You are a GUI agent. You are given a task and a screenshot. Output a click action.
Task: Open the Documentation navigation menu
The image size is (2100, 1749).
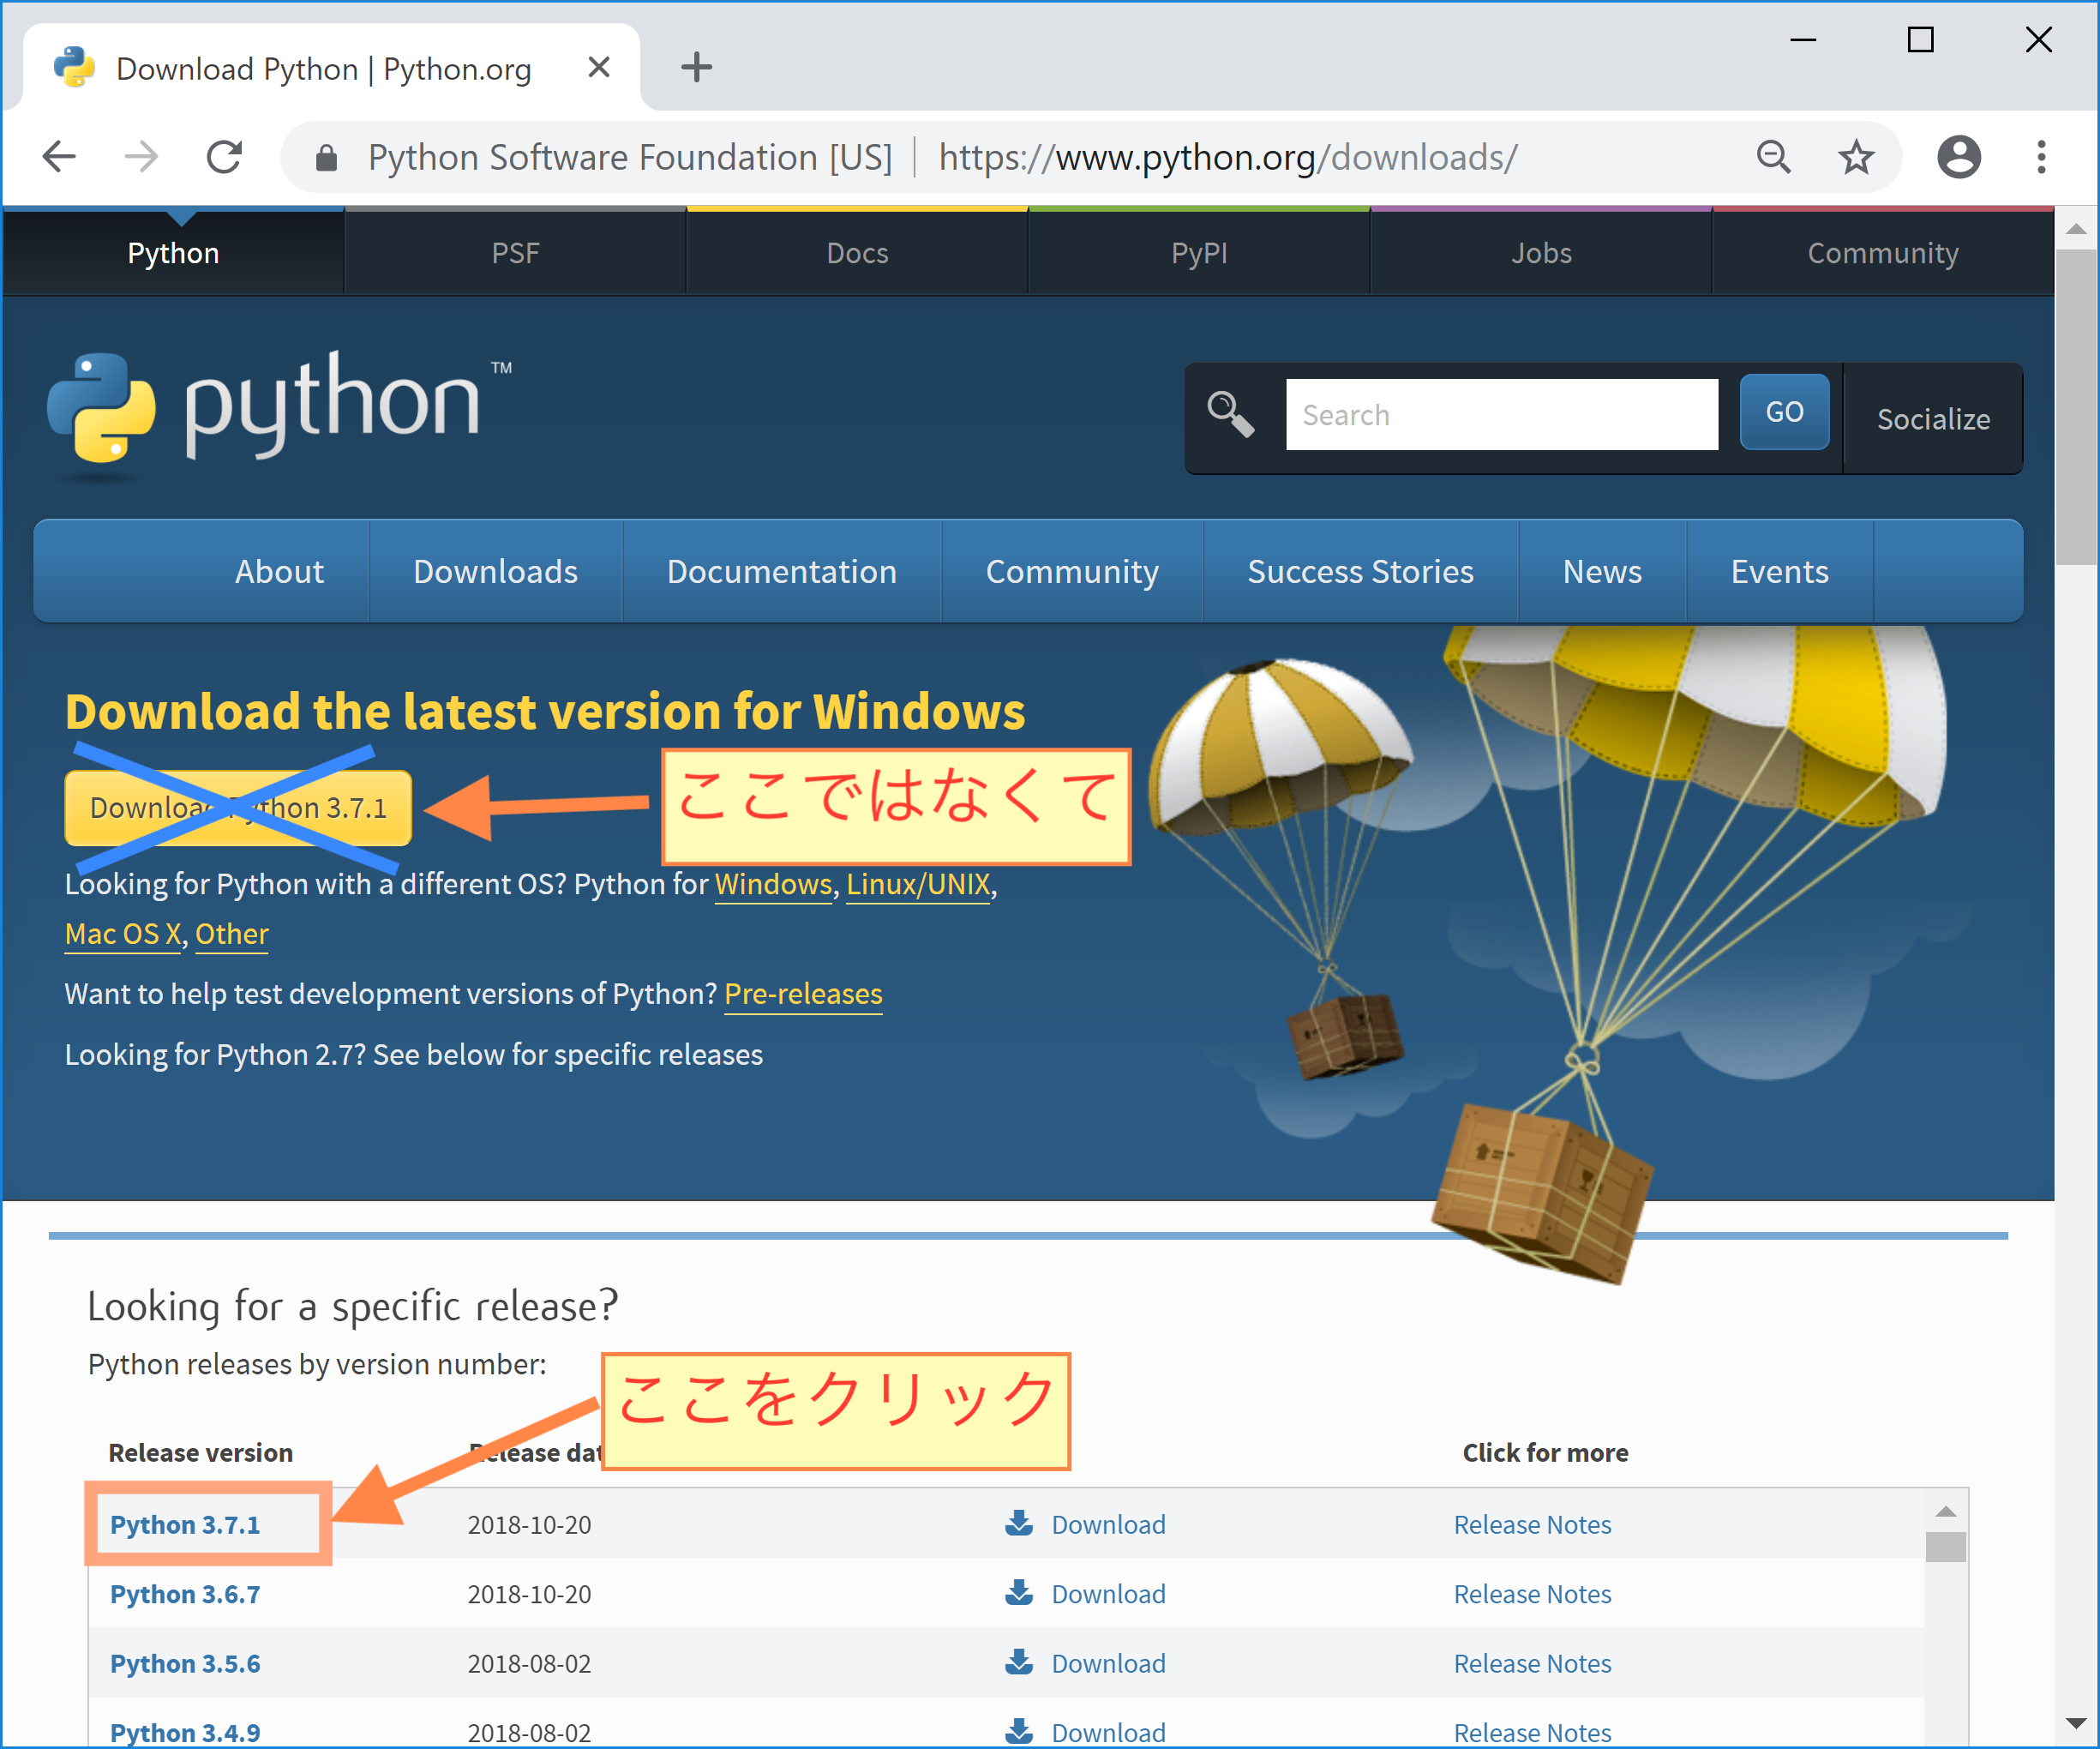pos(781,571)
